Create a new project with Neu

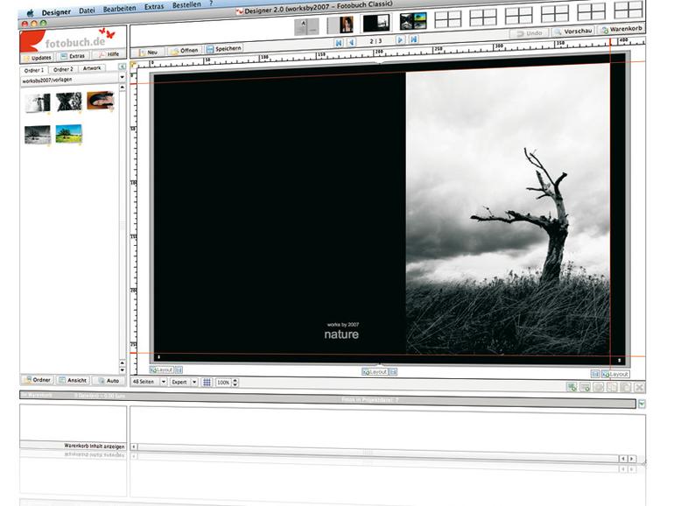coord(148,52)
